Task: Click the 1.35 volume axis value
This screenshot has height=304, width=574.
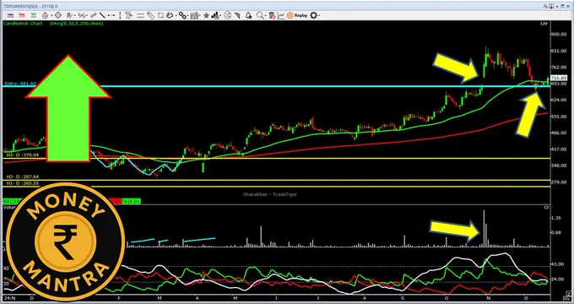Action: (x=556, y=218)
